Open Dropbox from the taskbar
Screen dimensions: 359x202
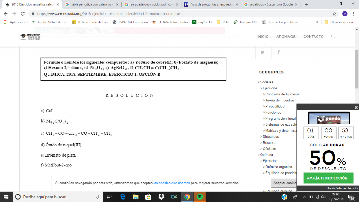[x=161, y=197]
